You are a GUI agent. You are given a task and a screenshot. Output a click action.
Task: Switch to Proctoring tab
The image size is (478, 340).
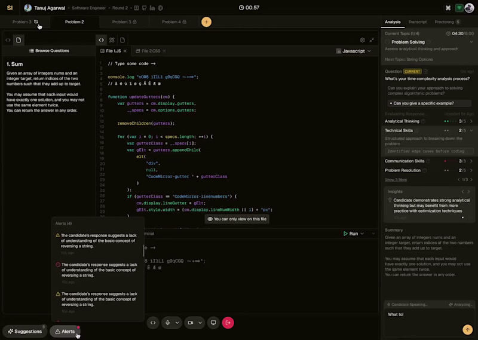pos(447,22)
